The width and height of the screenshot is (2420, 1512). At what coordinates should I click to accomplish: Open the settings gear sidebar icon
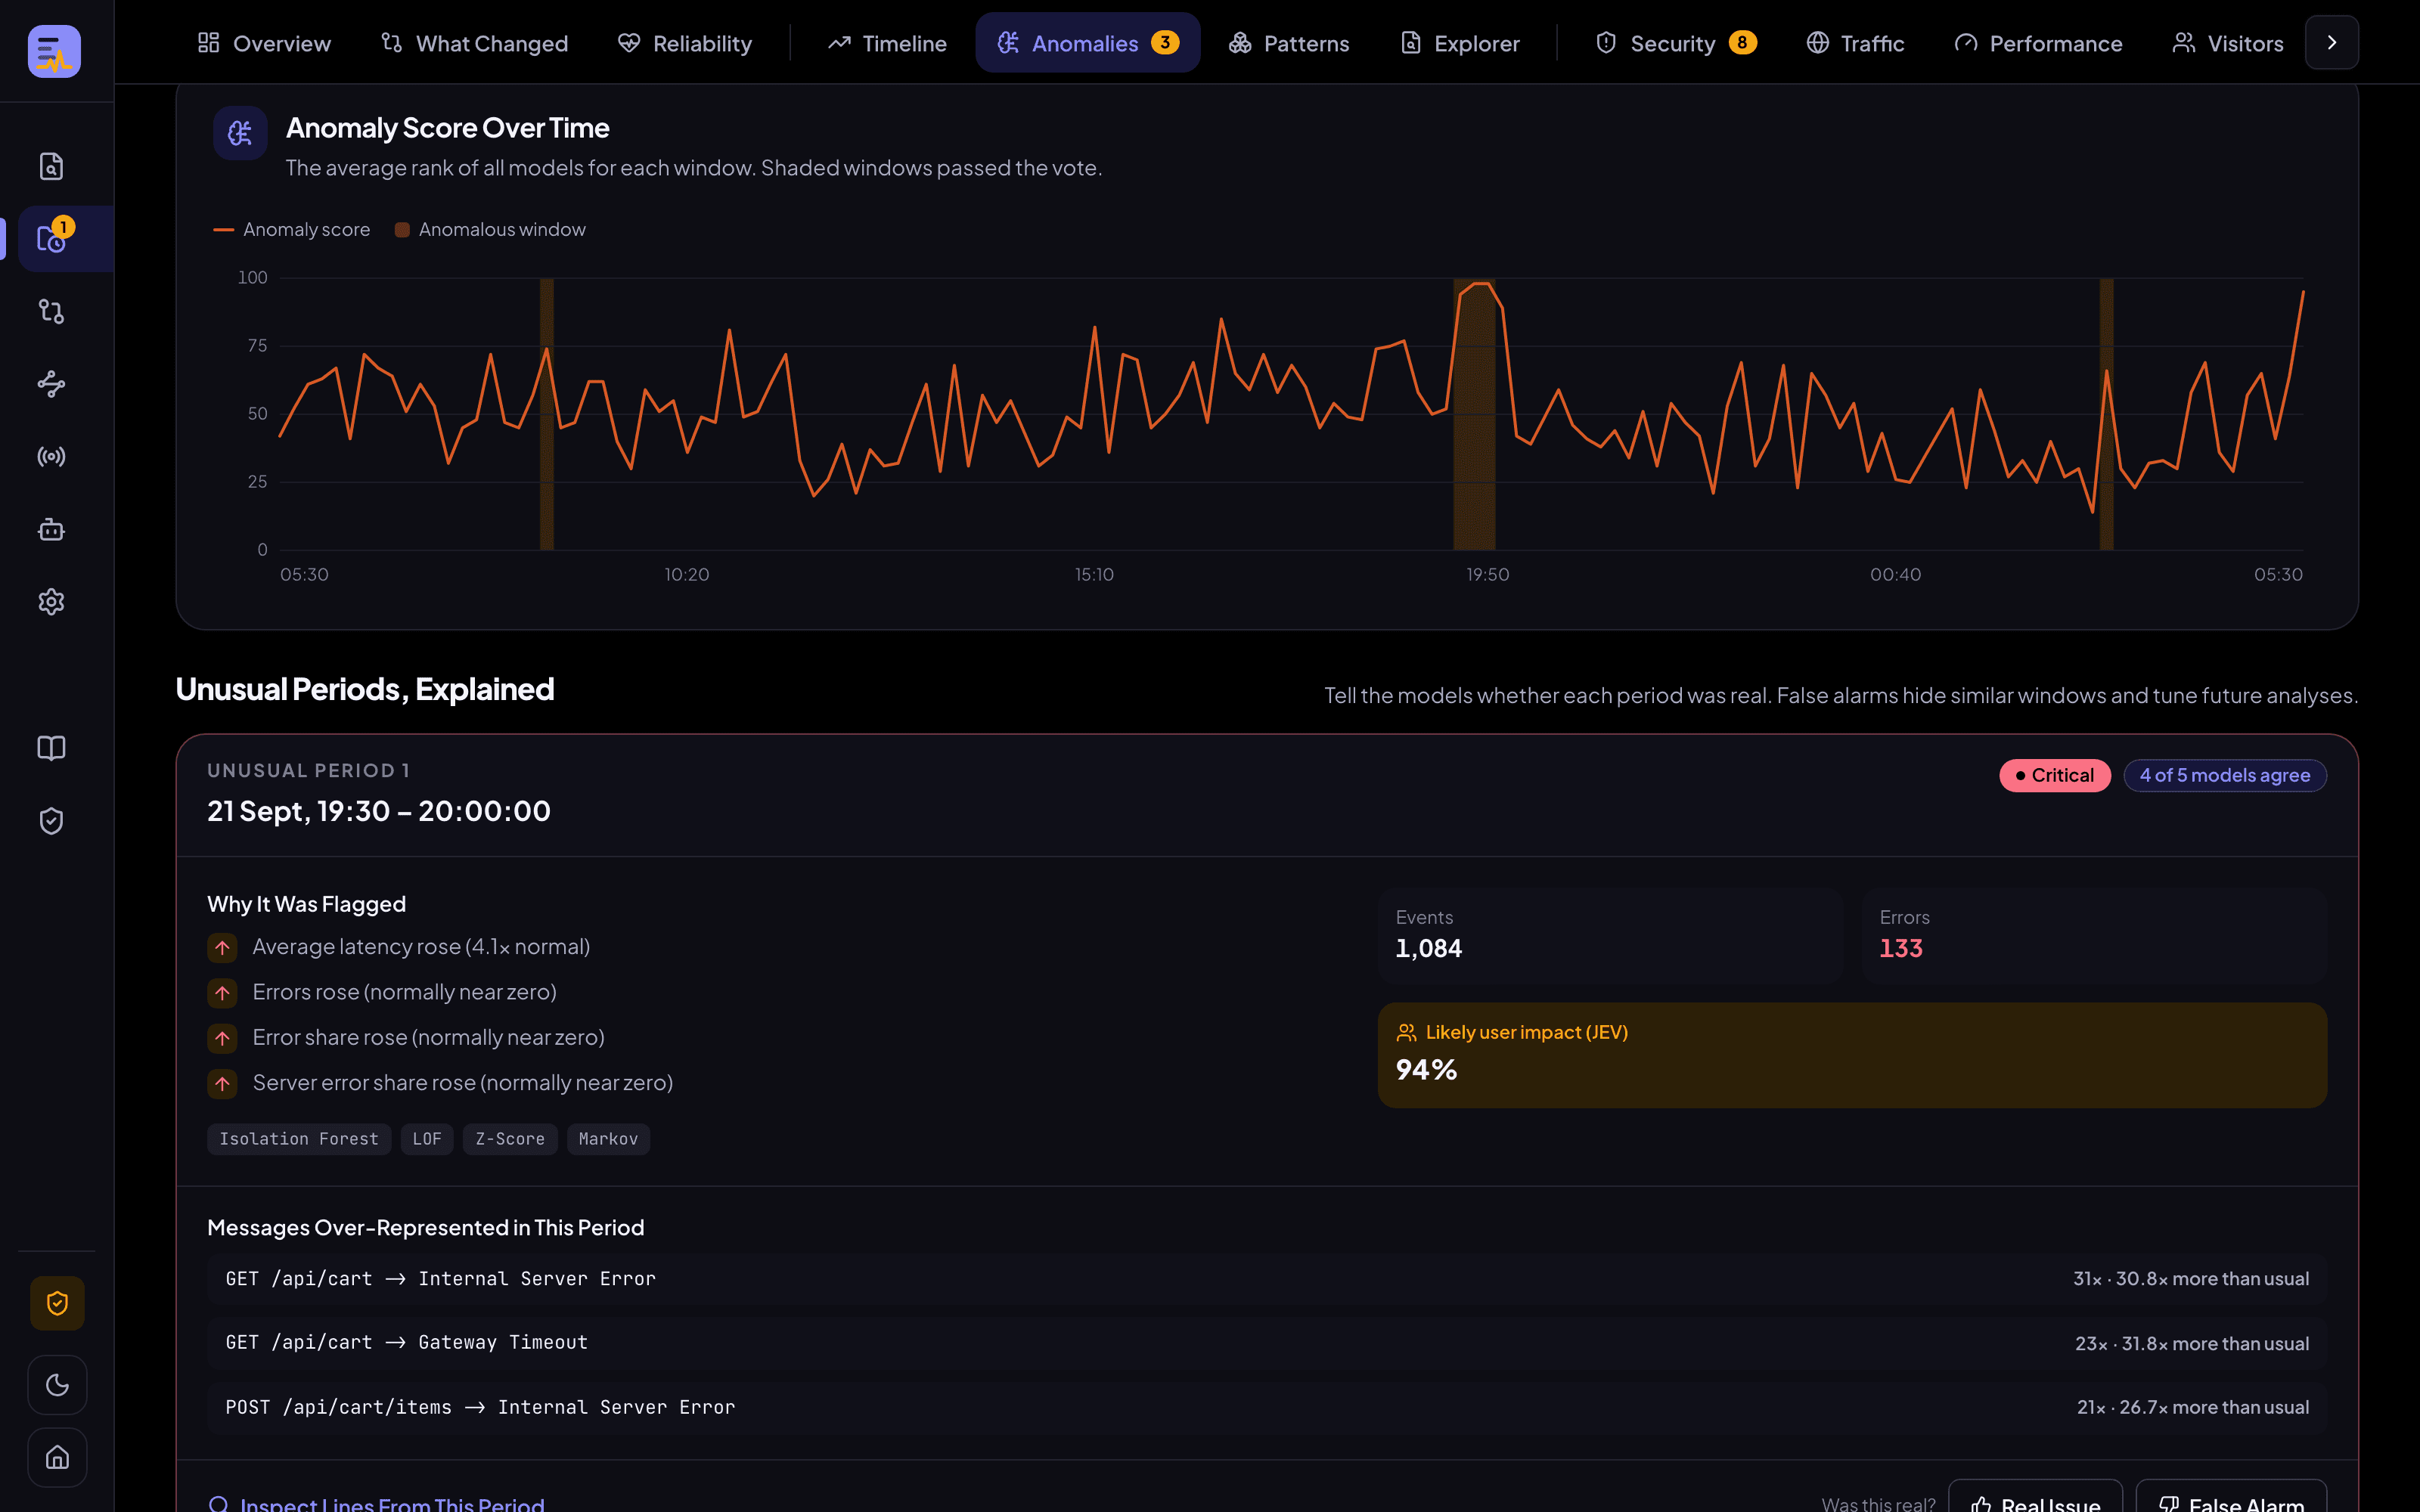51,602
